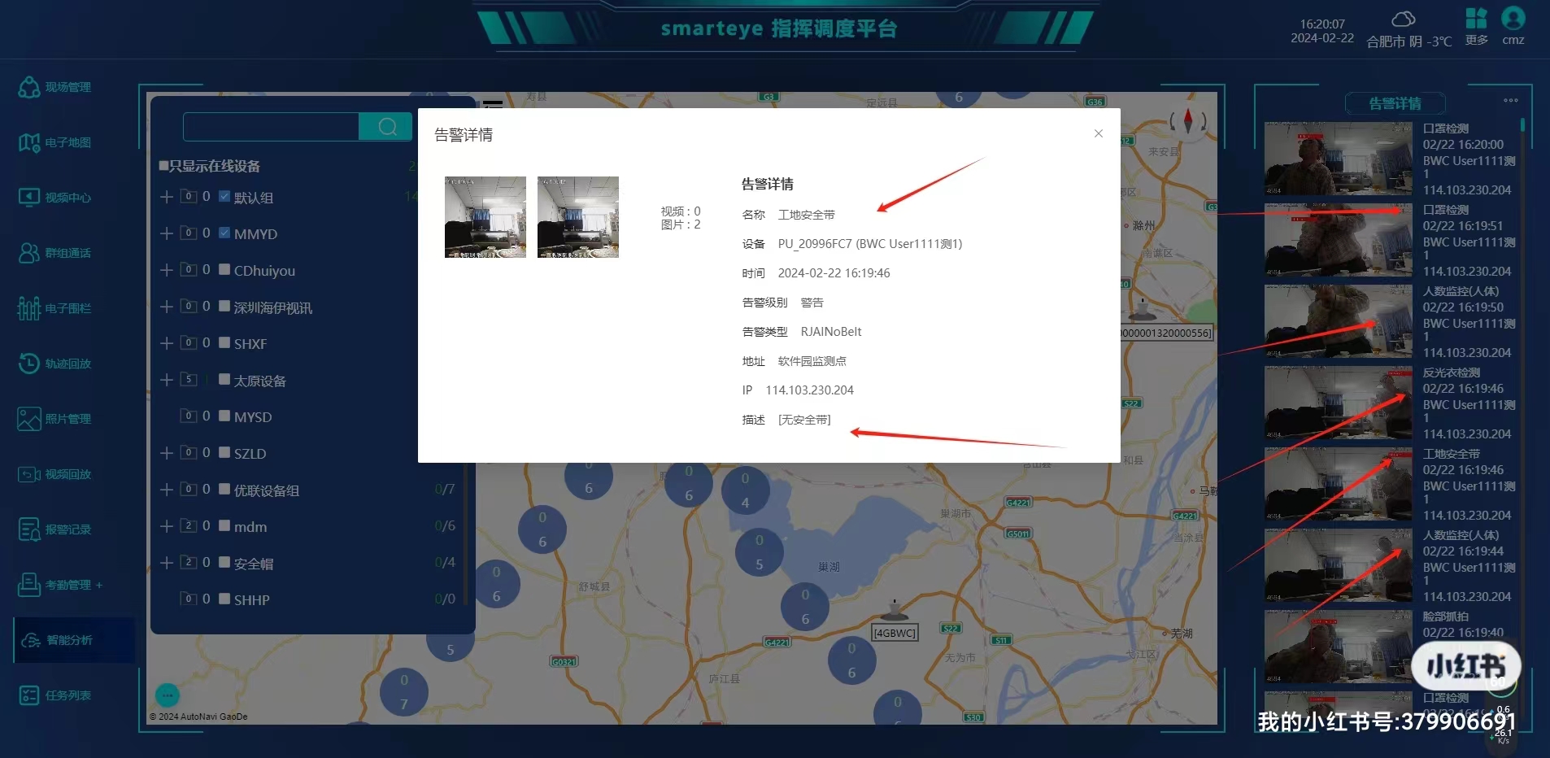1550x758 pixels.
Task: Click the 告警详情 panel header tab
Action: (1395, 103)
